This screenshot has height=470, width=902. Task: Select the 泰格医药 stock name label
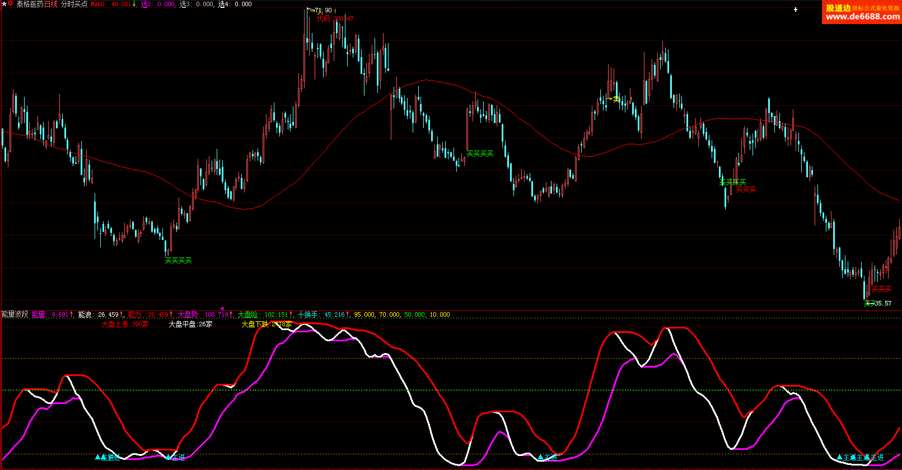pyautogui.click(x=30, y=4)
